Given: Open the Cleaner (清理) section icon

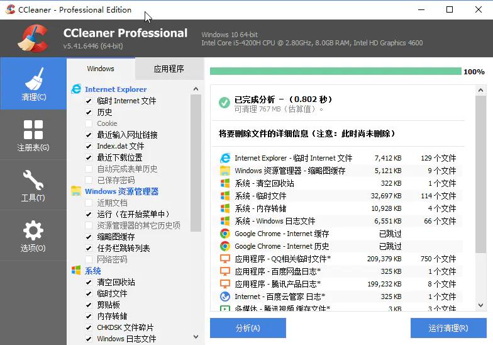Looking at the screenshot, I should [x=34, y=79].
